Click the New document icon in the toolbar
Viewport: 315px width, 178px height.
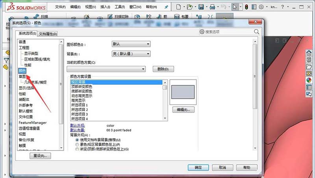click(178, 7)
